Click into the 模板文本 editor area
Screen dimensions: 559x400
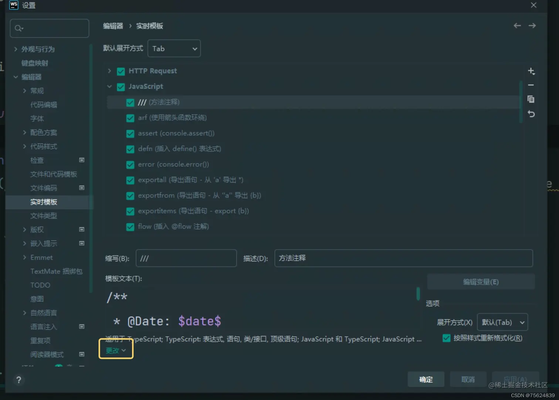coord(260,309)
